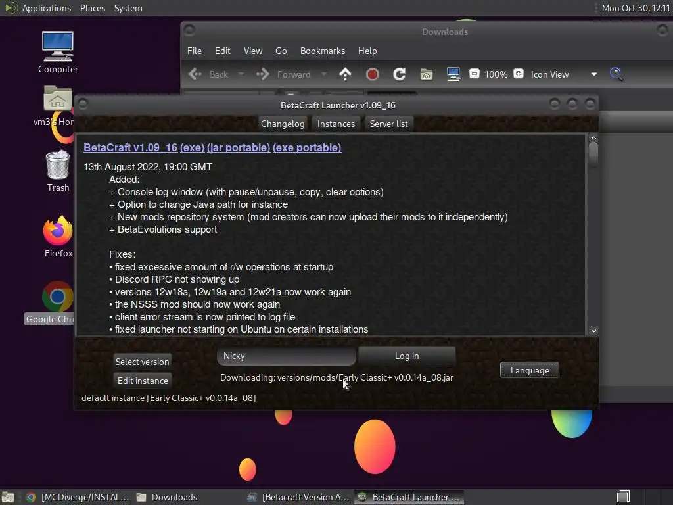Open the Trash desktop icon
673x505 pixels.
pyautogui.click(x=58, y=172)
